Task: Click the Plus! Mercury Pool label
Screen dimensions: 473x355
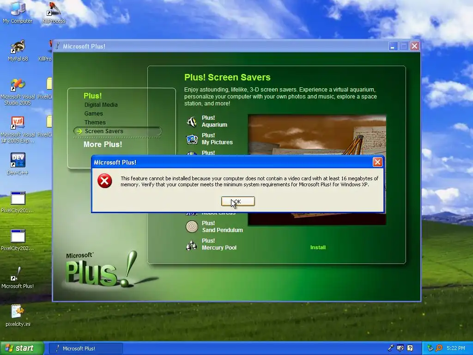Action: [x=219, y=244]
